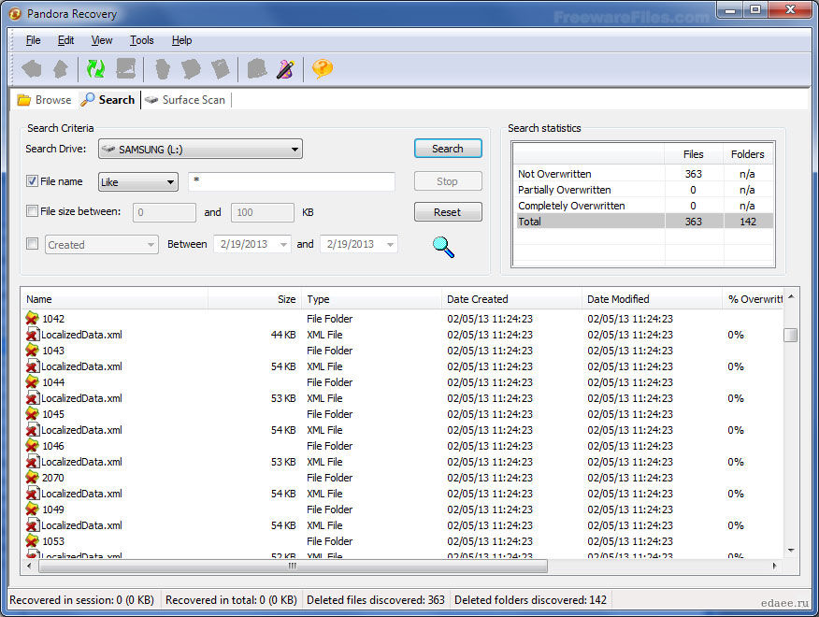Click the Back arrow toolbar icon
The height and width of the screenshot is (617, 819).
click(32, 68)
